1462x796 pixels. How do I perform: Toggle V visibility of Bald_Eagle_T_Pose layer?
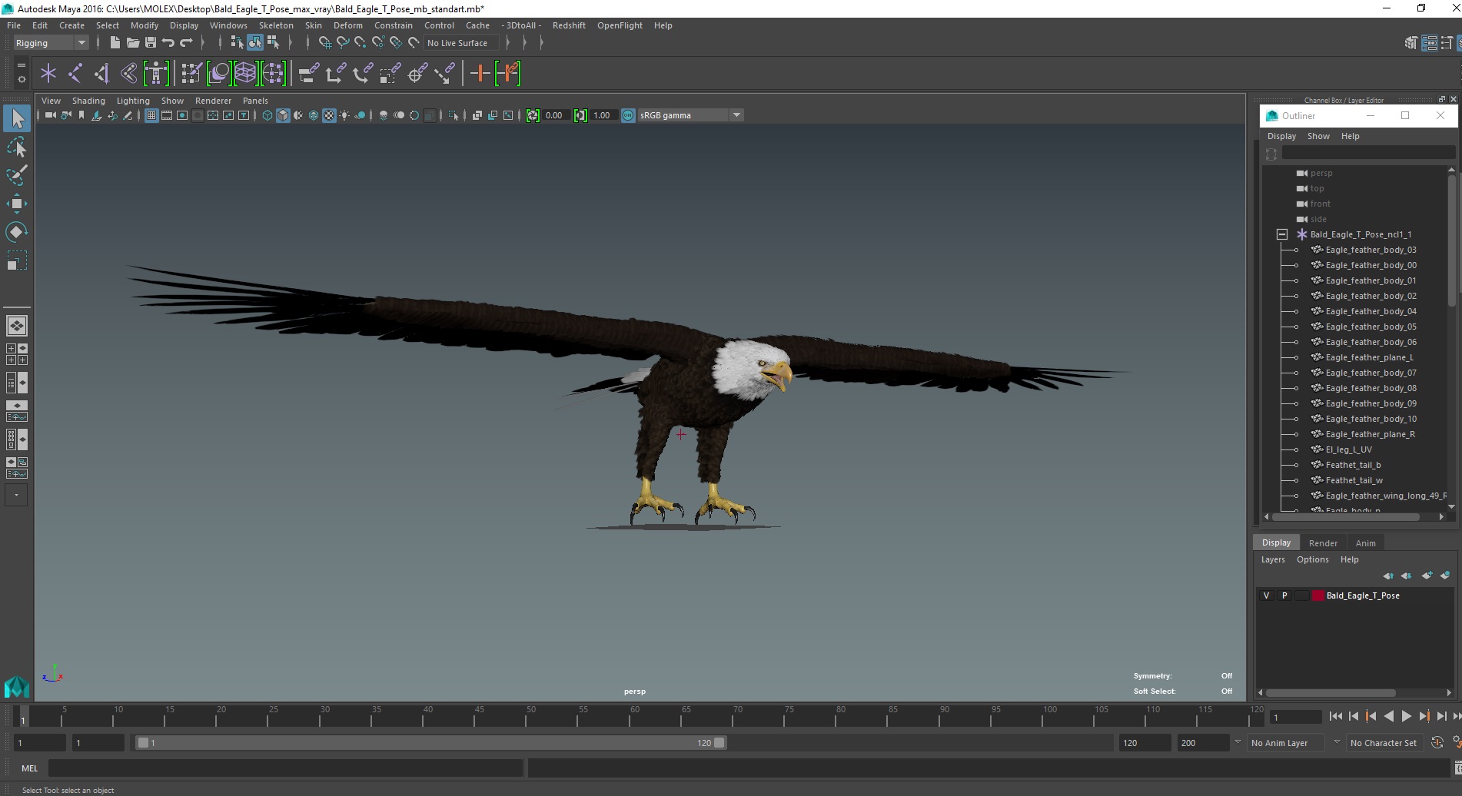click(1266, 595)
